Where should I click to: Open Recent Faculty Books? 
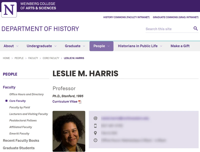click(21, 141)
